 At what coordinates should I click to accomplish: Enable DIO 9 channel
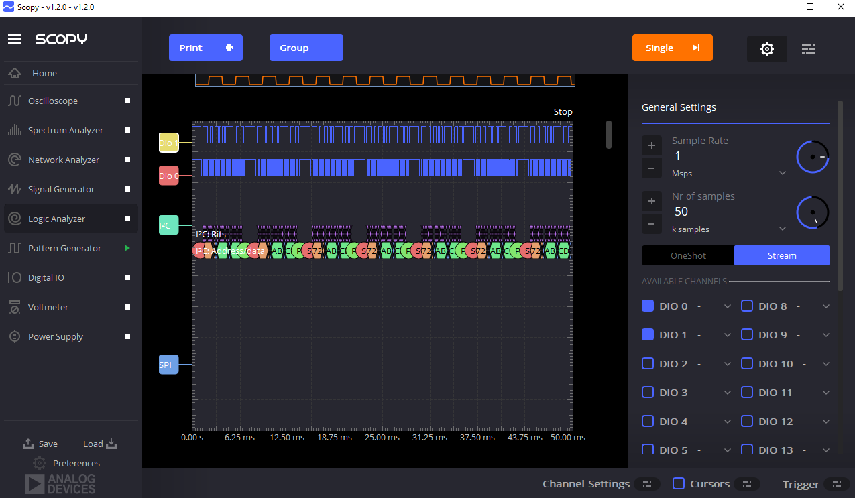[747, 334]
